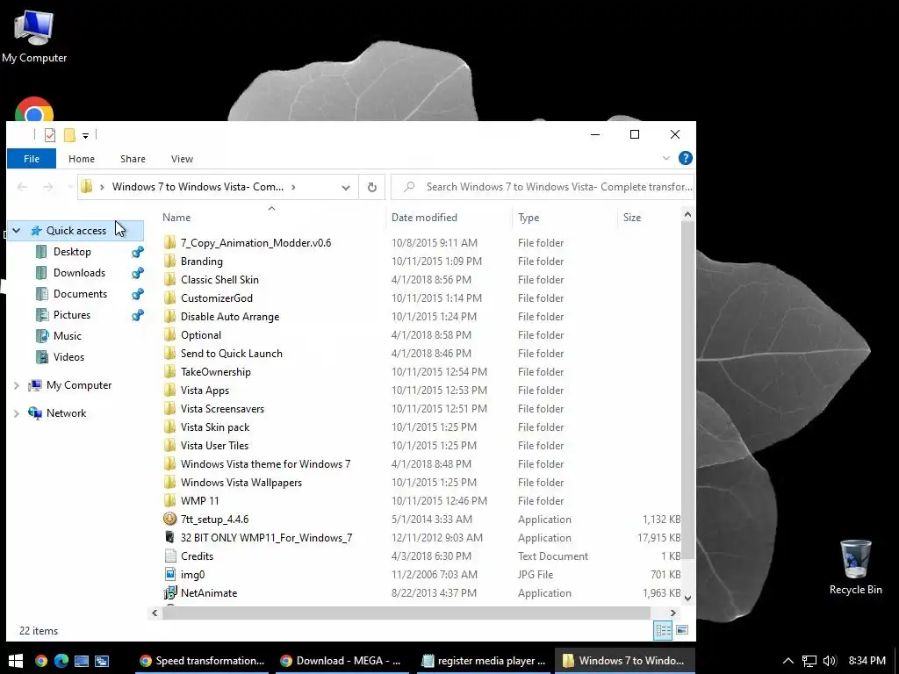Select the Branding folder icon
899x674 pixels.
pos(169,261)
